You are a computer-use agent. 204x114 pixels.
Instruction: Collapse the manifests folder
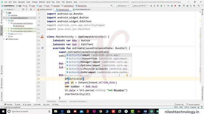pos(6,15)
